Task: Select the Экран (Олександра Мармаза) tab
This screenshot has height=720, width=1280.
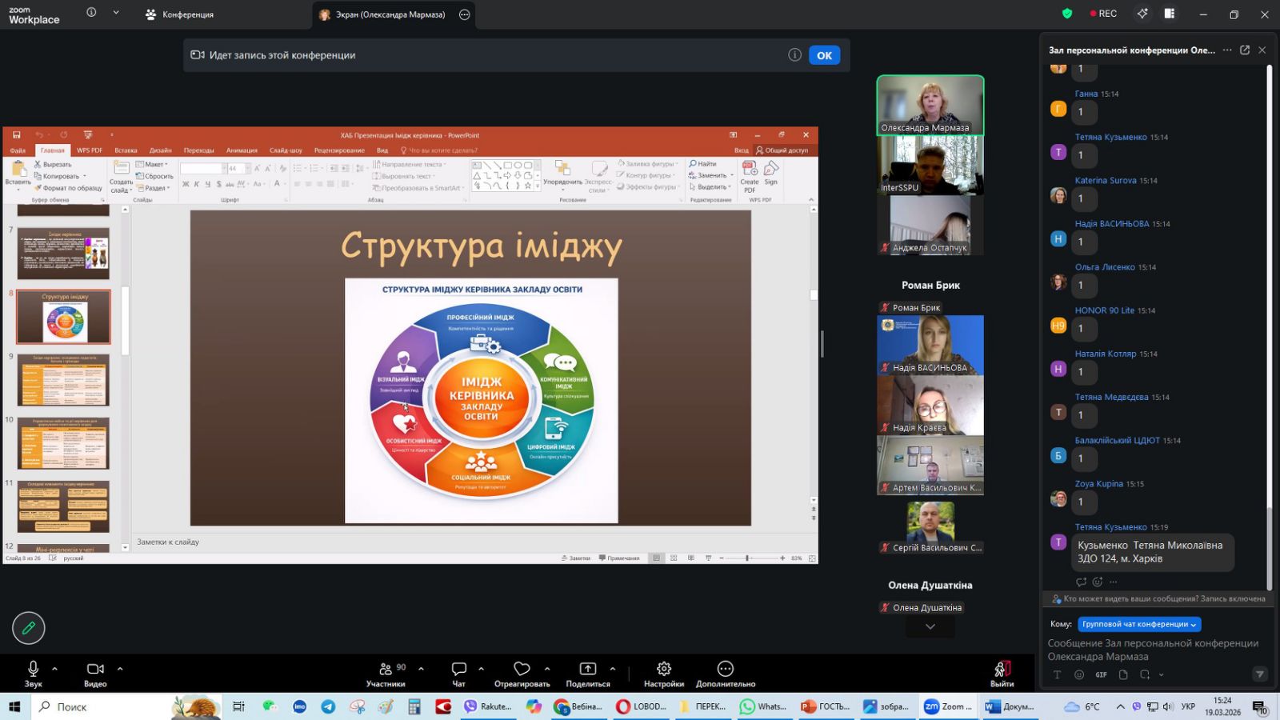Action: [x=382, y=14]
